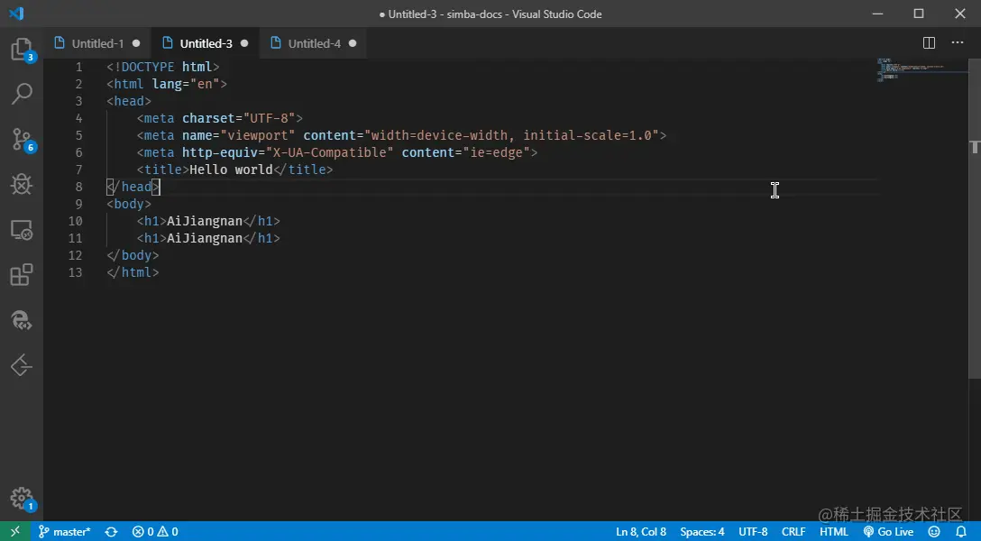This screenshot has width=981, height=541.
Task: Close Untitled-3 via its unsaved dot
Action: (x=244, y=44)
